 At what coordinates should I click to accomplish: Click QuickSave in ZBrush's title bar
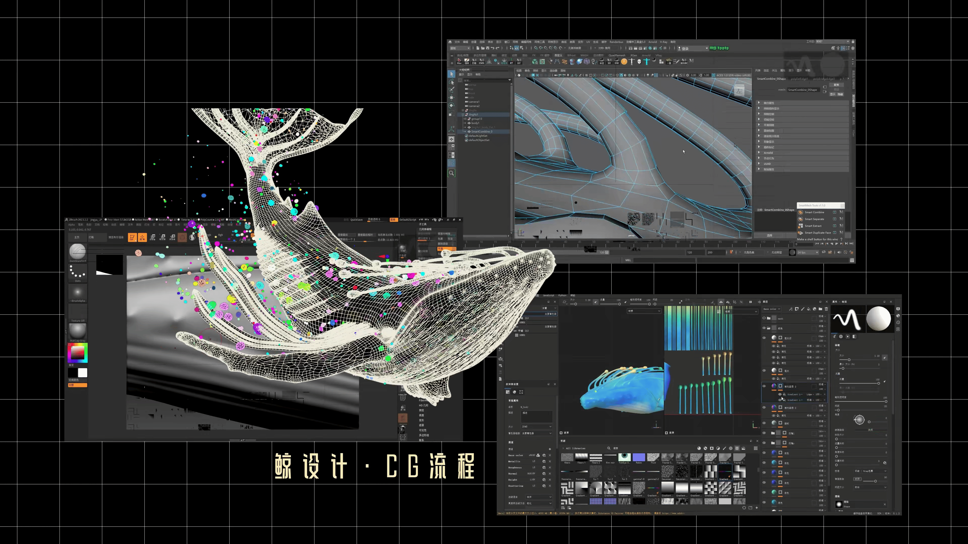357,220
